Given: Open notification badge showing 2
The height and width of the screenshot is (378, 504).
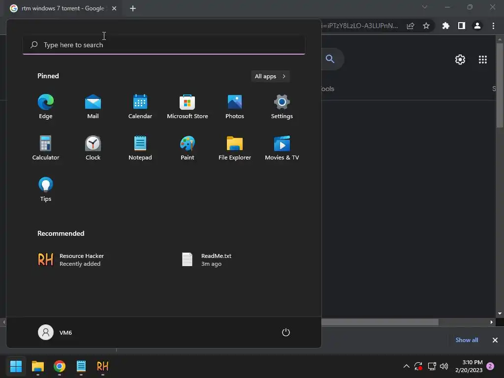Looking at the screenshot, I should (490, 366).
